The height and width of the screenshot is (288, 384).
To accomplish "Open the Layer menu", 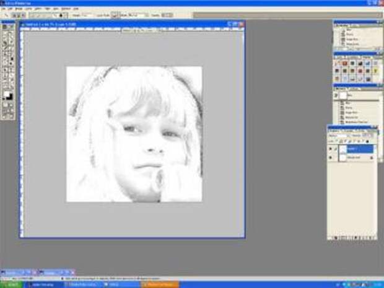I will [28, 9].
